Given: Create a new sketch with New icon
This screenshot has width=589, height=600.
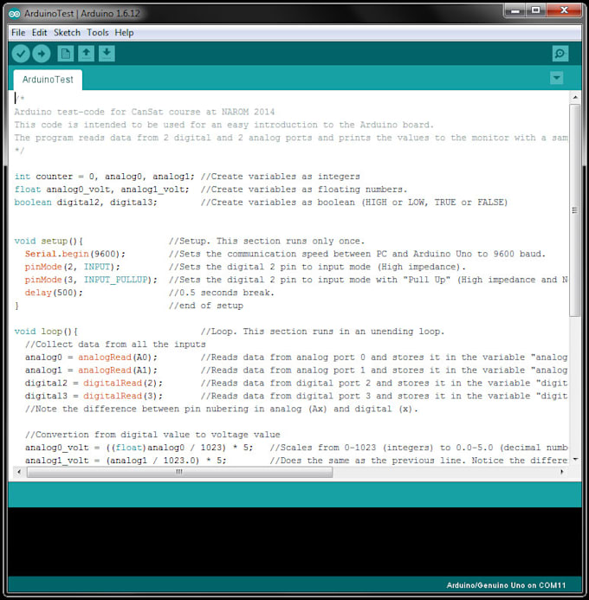Looking at the screenshot, I should (x=66, y=54).
